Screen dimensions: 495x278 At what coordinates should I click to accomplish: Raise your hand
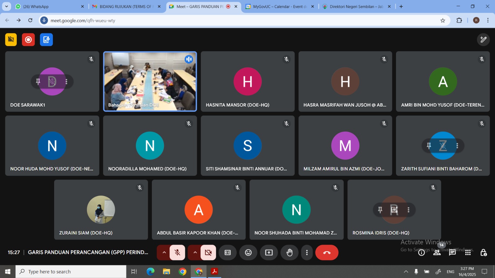tap(290, 253)
